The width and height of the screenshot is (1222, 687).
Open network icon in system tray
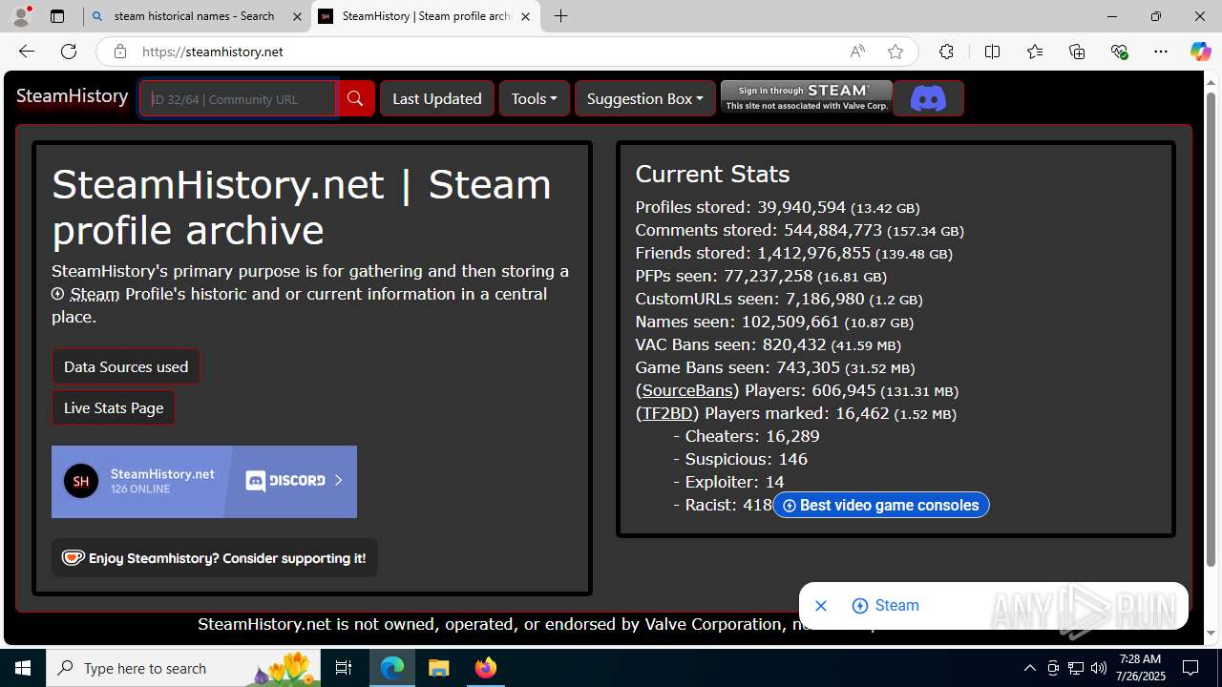pos(1075,668)
